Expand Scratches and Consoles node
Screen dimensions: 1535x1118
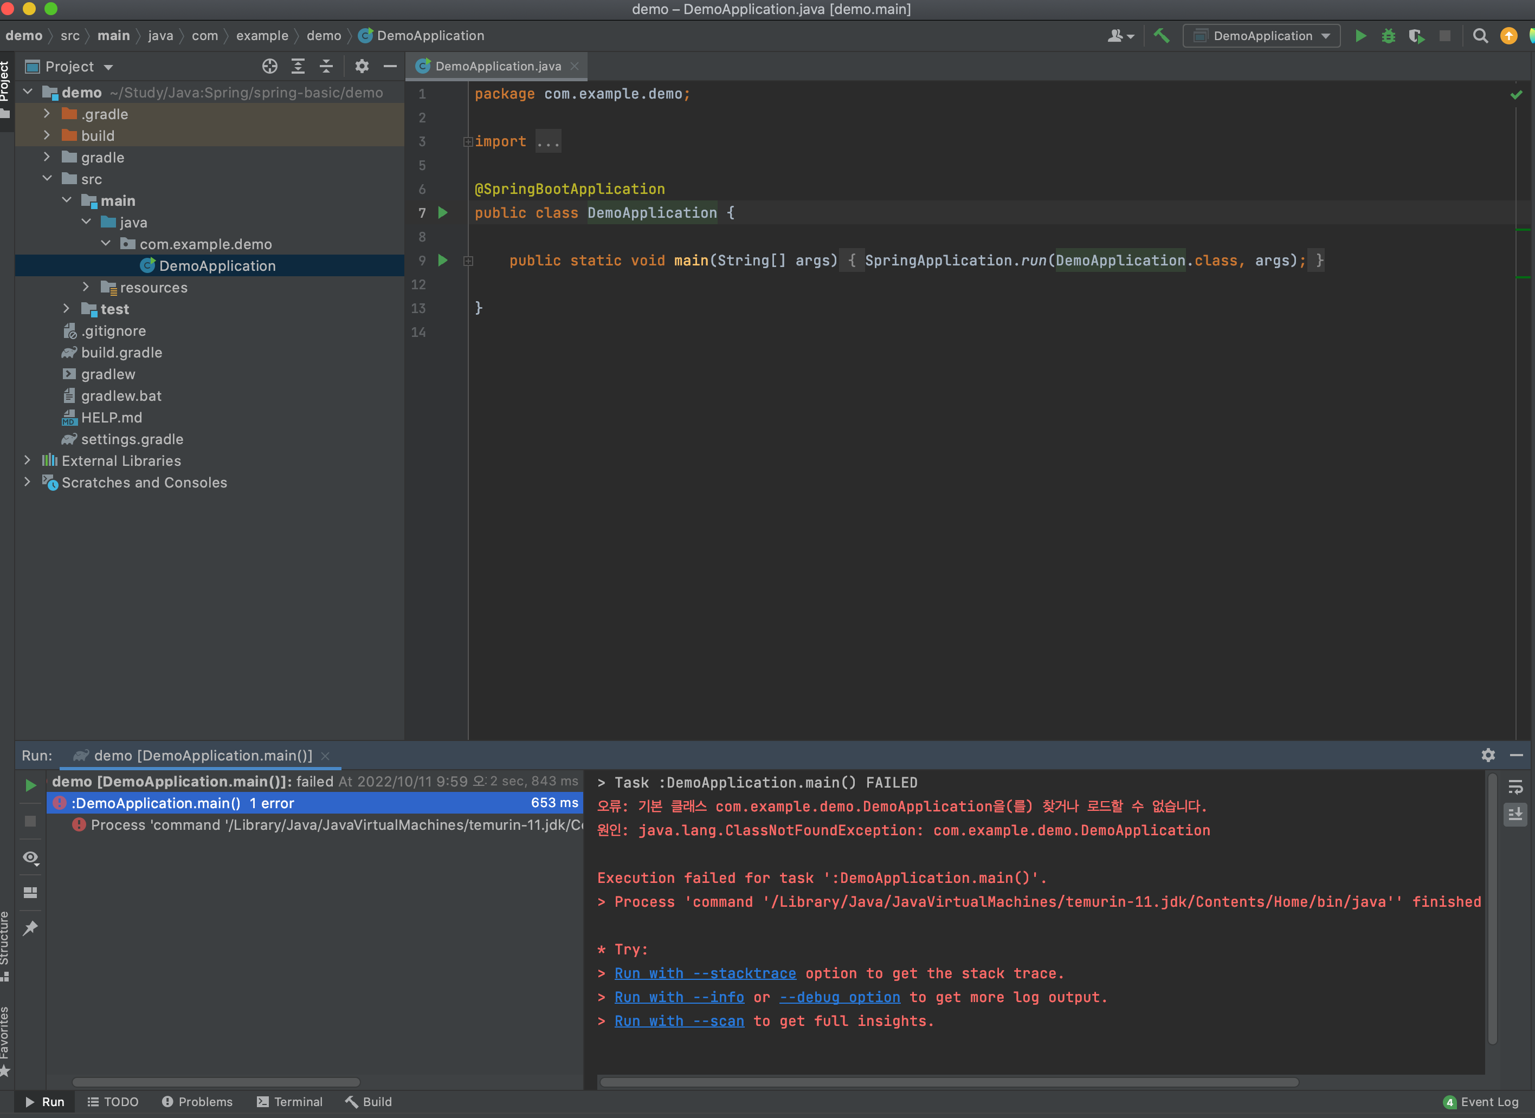coord(27,482)
